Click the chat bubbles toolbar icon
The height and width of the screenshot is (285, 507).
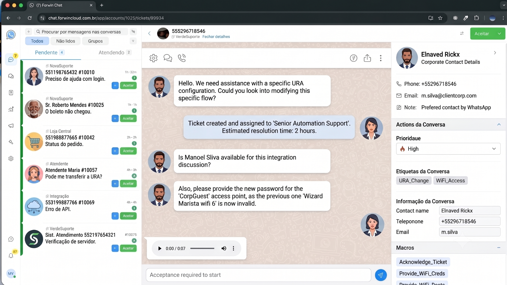[168, 58]
